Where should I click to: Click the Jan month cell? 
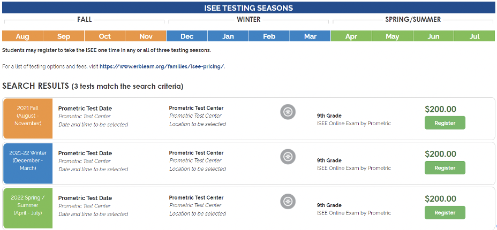coord(228,36)
